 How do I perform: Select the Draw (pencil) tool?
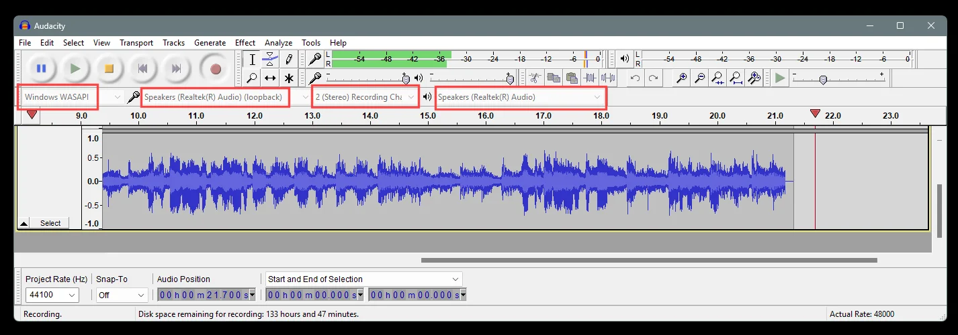pyautogui.click(x=289, y=60)
